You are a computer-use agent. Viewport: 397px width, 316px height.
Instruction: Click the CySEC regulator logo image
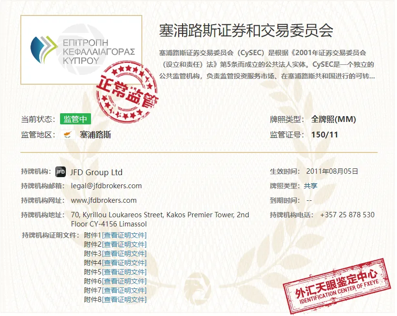pyautogui.click(x=81, y=50)
